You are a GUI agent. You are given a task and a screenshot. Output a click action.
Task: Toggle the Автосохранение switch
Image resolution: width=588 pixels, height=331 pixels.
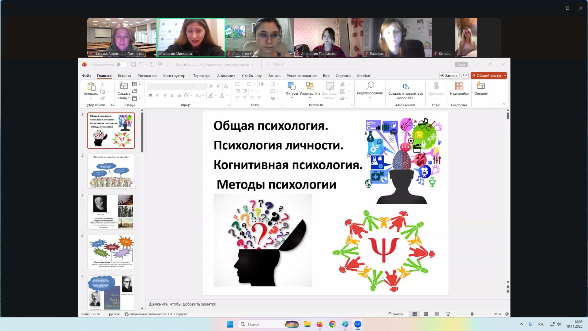point(122,64)
